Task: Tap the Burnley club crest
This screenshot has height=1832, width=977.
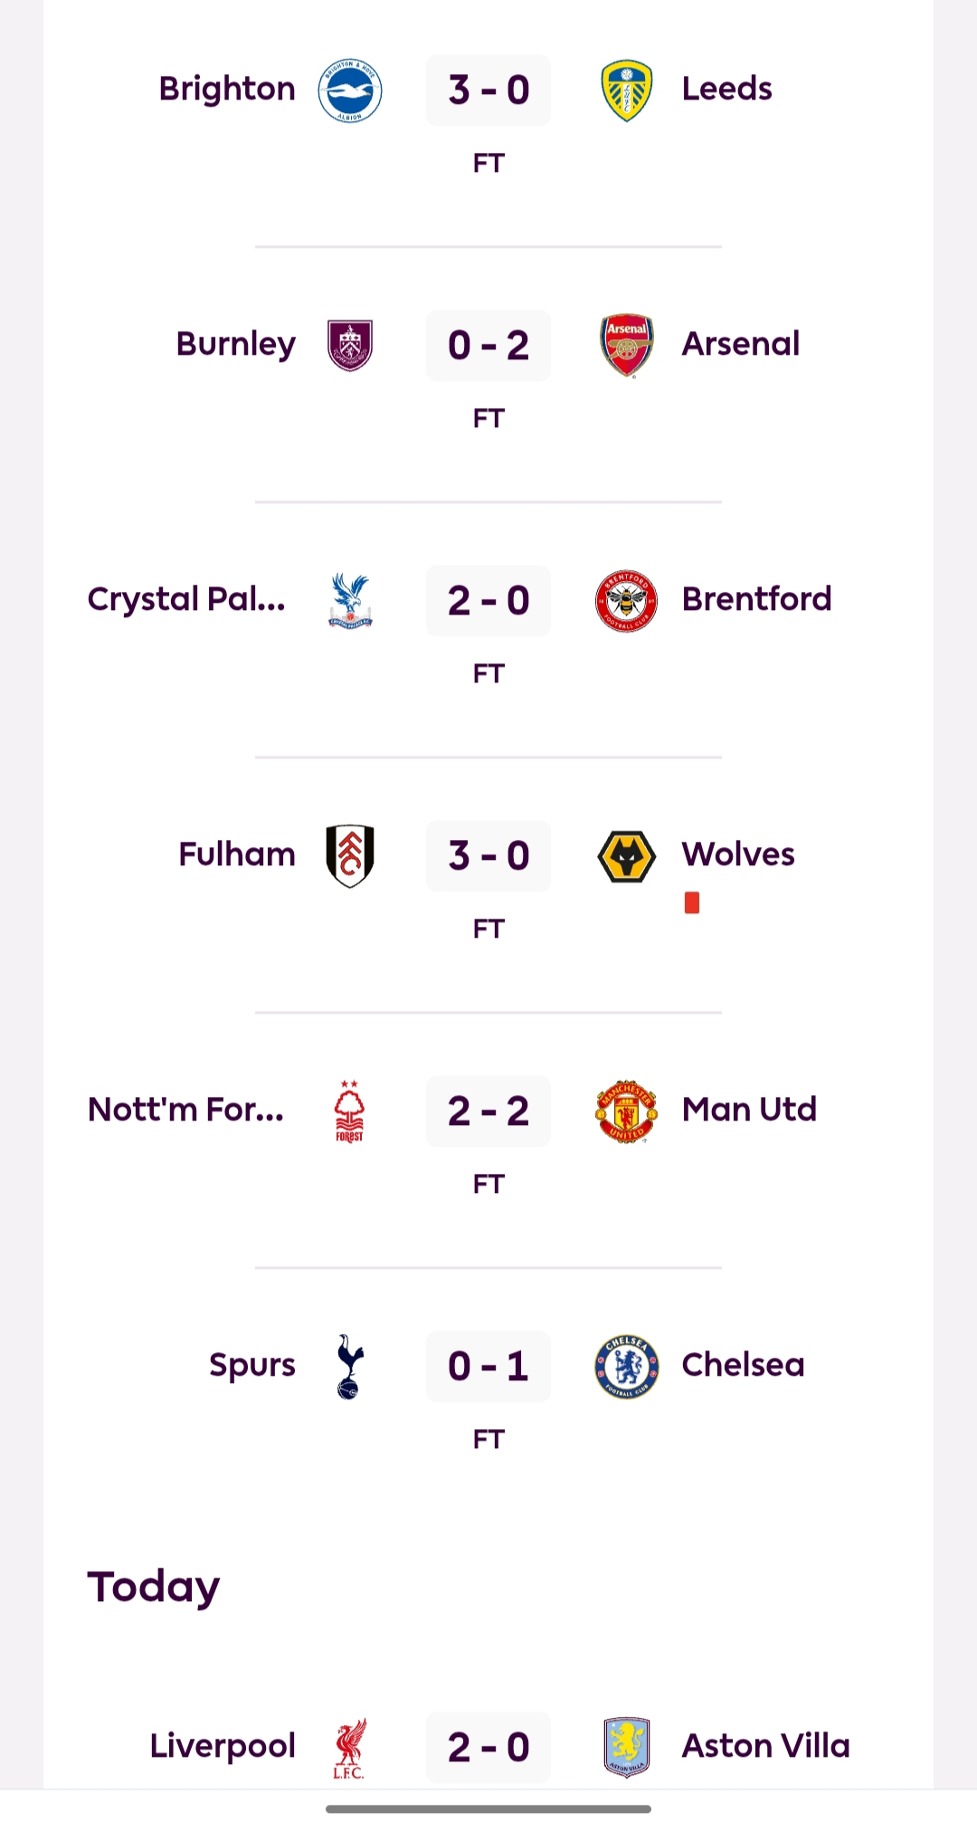Action: 350,345
